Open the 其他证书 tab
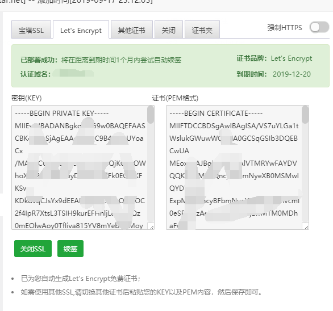 pyautogui.click(x=132, y=30)
